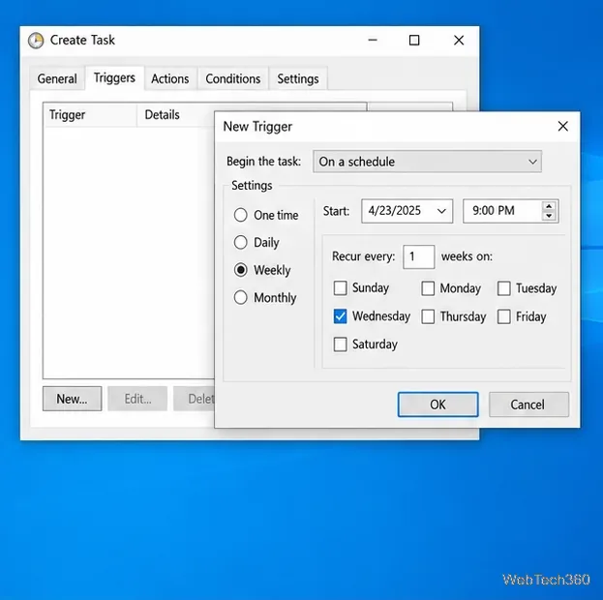
Task: Click the Edit... button in Create Task
Action: click(137, 399)
